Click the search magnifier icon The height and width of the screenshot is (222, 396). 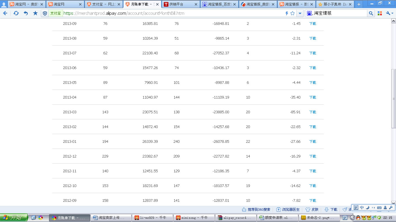coord(371,13)
